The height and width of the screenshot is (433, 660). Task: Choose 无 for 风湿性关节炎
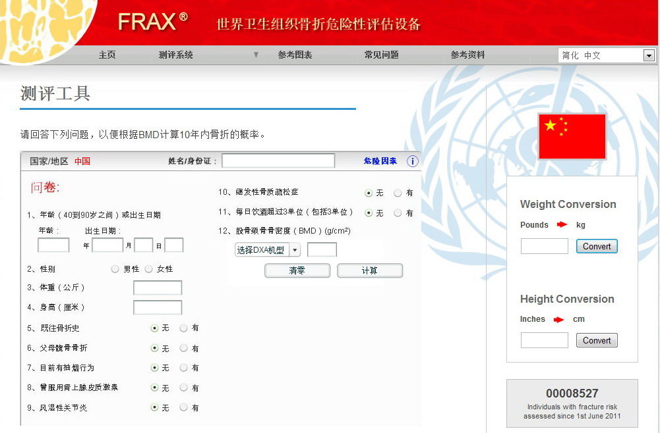[x=154, y=407]
